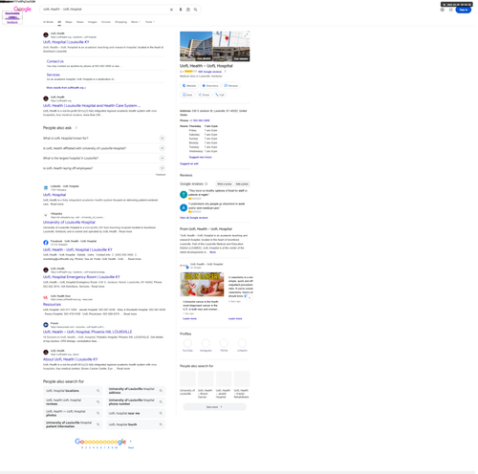Expand See more under People also search for
Image resolution: width=478 pixels, height=474 pixels.
(x=215, y=407)
